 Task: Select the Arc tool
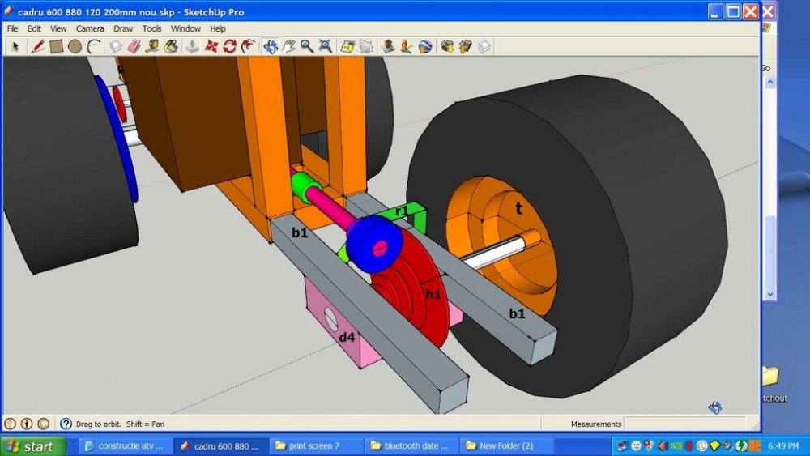93,47
